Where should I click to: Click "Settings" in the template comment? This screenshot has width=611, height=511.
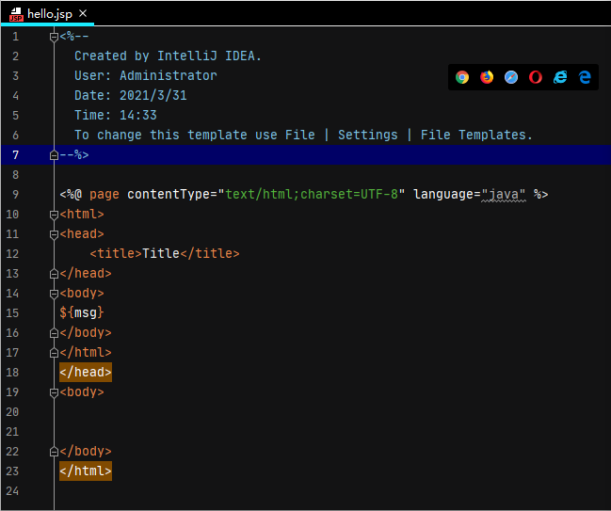(x=368, y=136)
